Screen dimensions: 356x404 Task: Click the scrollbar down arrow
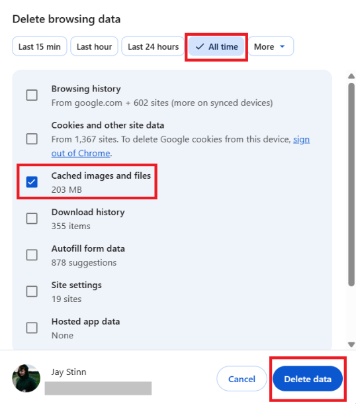point(351,344)
